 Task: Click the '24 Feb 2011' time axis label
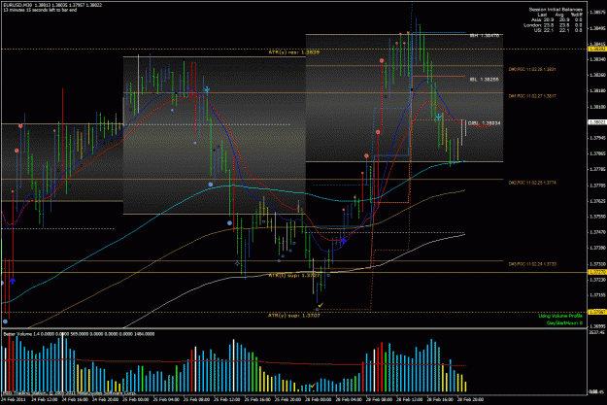pyautogui.click(x=14, y=399)
